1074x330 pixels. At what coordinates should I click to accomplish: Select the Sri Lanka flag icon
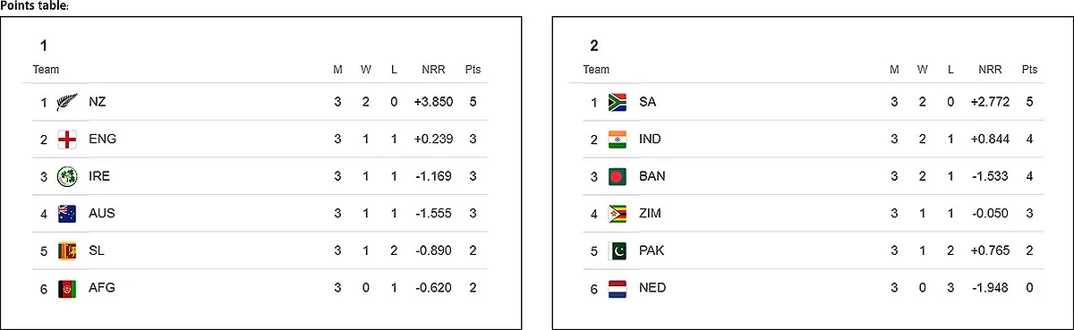(x=67, y=250)
